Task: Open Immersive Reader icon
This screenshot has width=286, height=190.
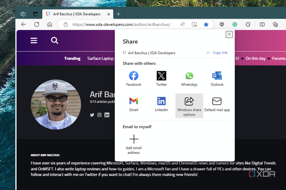Action: point(194,25)
